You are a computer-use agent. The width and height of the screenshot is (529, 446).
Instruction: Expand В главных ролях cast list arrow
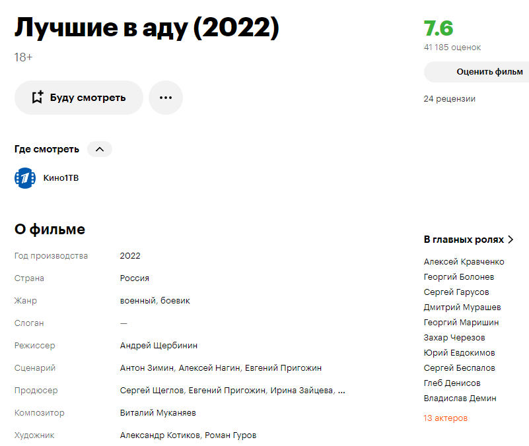tap(511, 239)
